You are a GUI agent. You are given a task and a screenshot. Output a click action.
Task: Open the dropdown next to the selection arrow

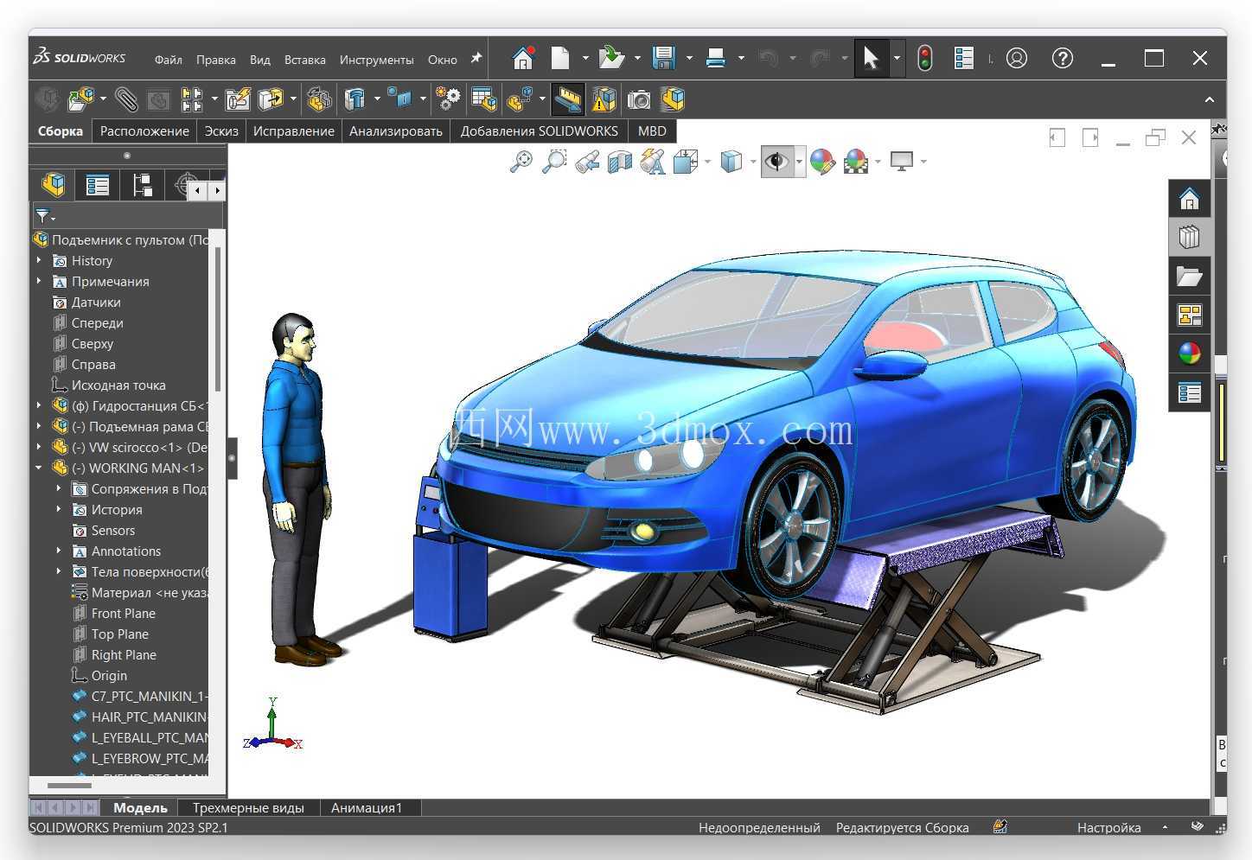(x=897, y=59)
